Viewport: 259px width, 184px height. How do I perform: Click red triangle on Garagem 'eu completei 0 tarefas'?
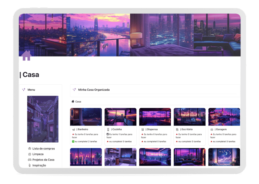click(211, 141)
